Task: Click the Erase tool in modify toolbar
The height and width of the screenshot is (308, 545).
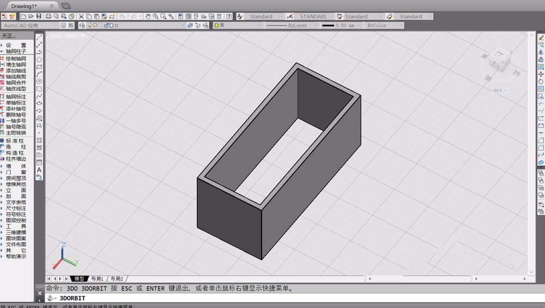Action: (x=541, y=38)
